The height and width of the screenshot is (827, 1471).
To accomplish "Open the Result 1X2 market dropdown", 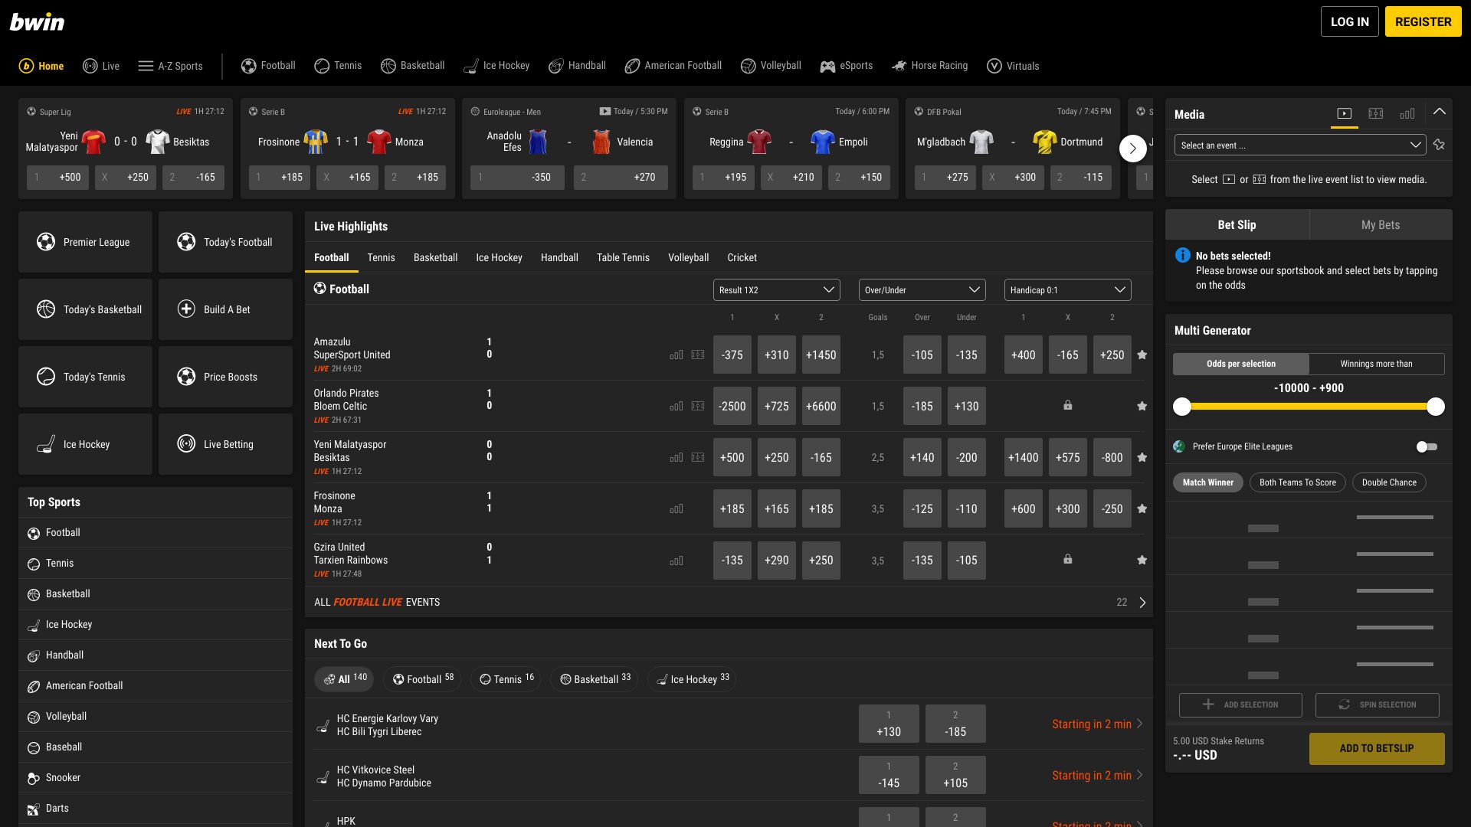I will coord(776,289).
